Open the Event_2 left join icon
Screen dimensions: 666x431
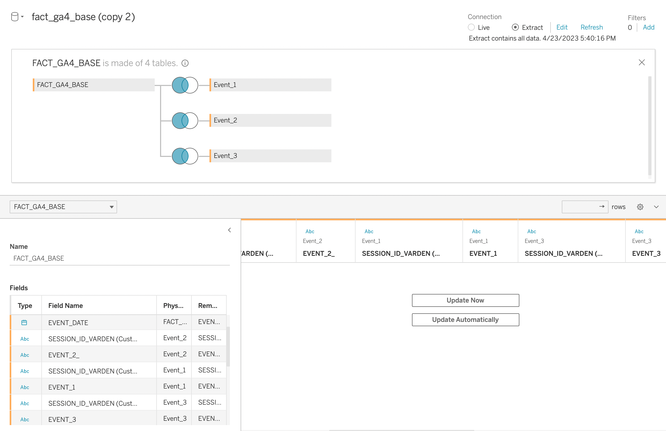(x=185, y=121)
